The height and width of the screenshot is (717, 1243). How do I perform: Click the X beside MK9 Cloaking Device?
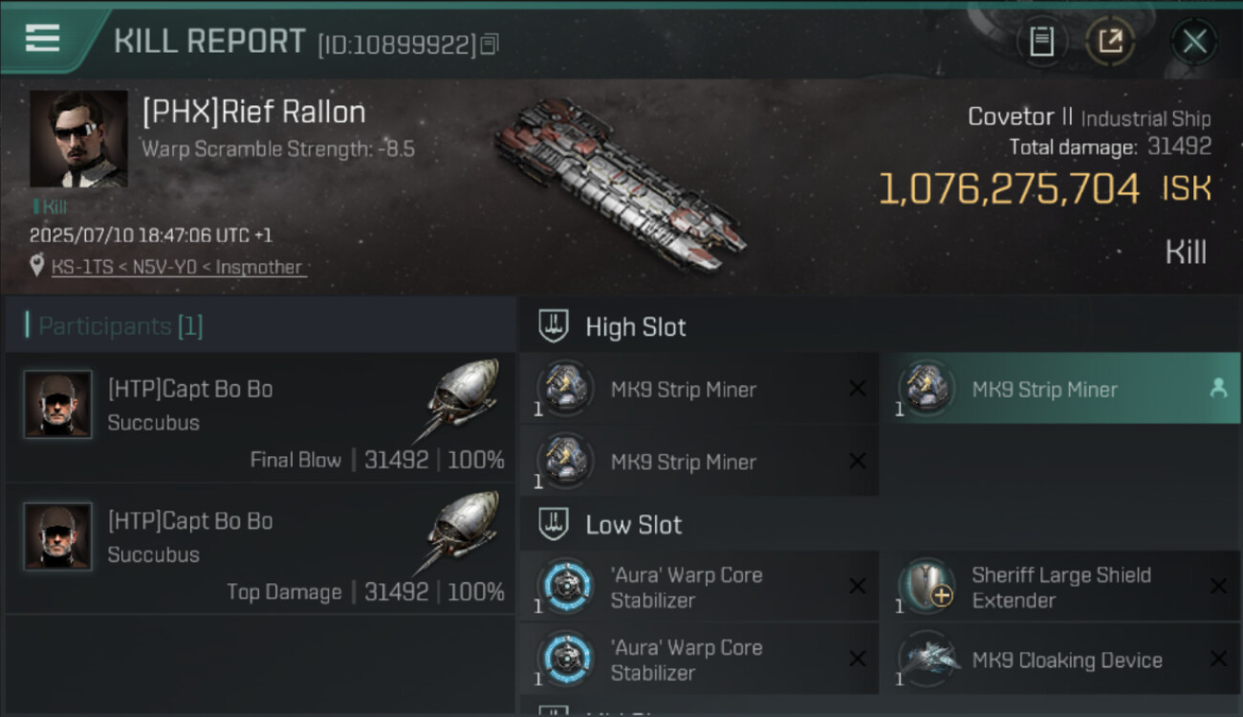pyautogui.click(x=1218, y=659)
